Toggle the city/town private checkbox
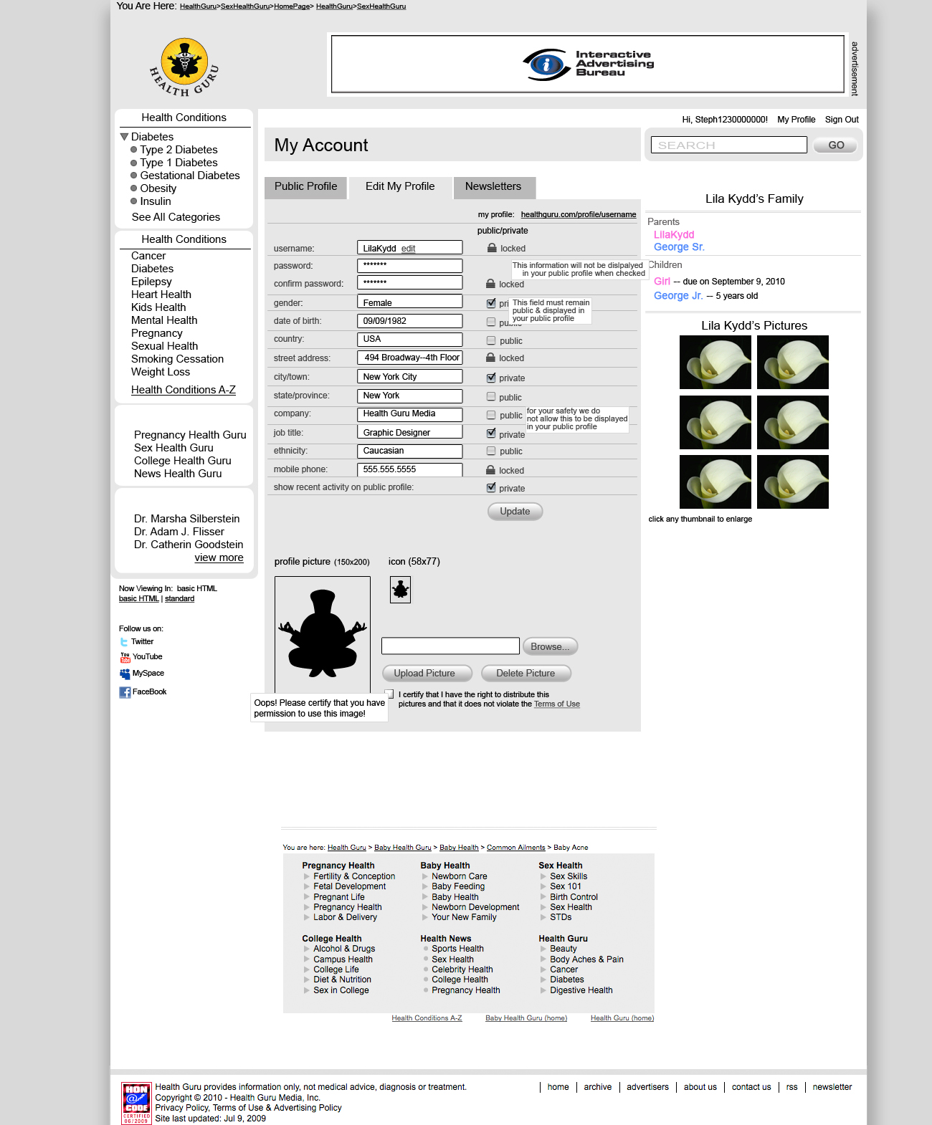The width and height of the screenshot is (932, 1125). 491,378
